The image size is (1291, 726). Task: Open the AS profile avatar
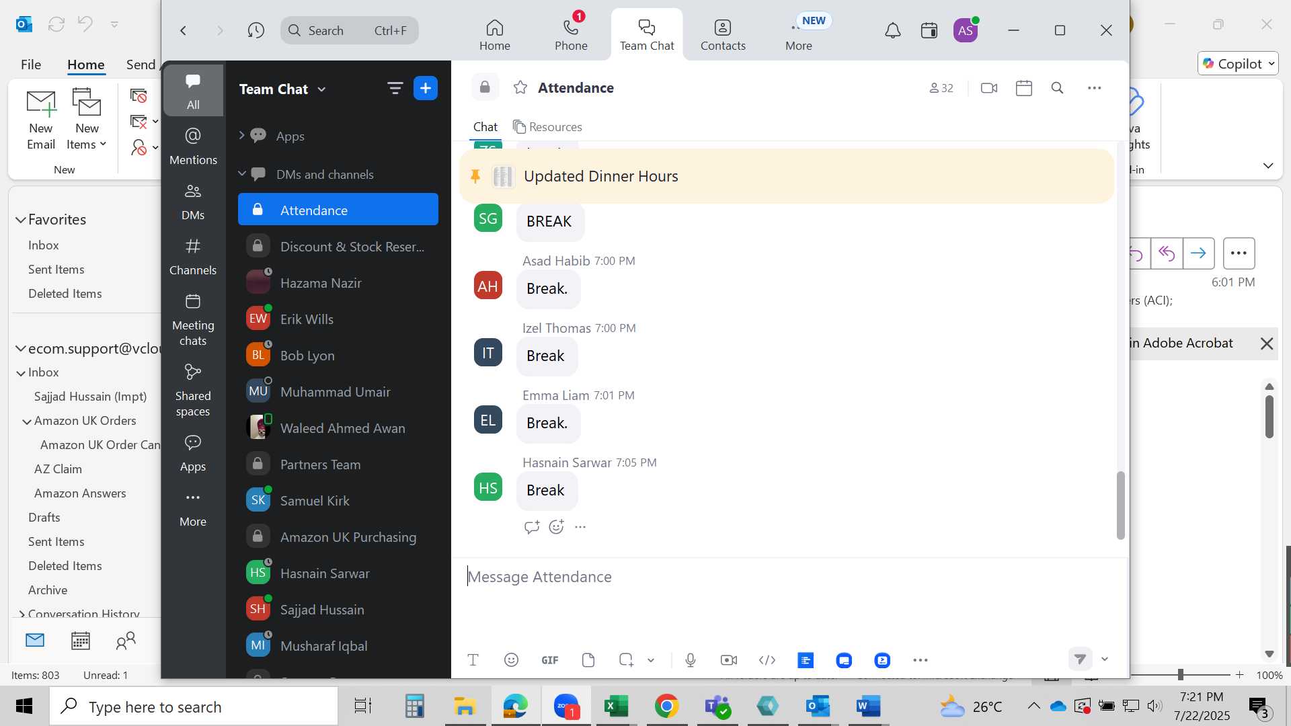point(966,30)
